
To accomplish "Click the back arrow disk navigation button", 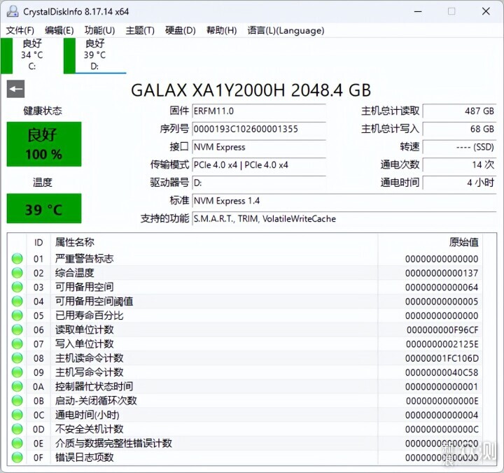I will click(15, 89).
